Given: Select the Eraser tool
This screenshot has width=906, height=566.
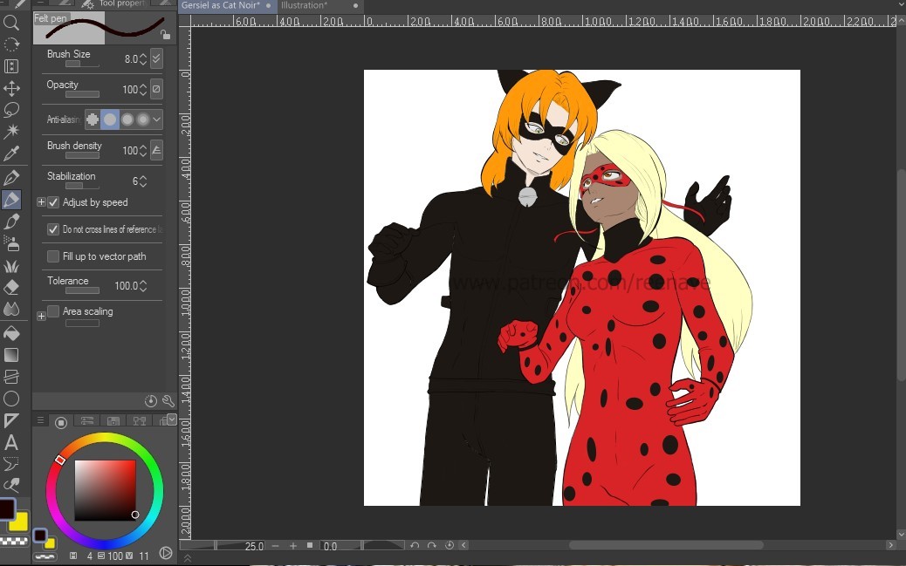Looking at the screenshot, I should [11, 287].
